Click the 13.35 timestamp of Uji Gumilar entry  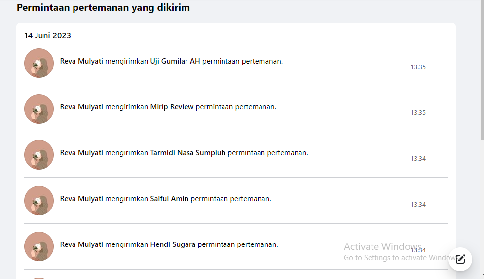pos(418,67)
